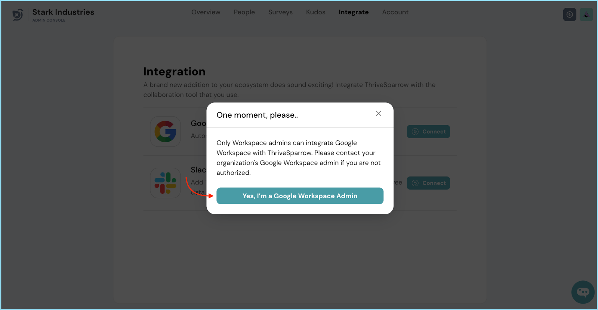The height and width of the screenshot is (310, 598).
Task: Open the Overview tab
Action: click(x=206, y=12)
